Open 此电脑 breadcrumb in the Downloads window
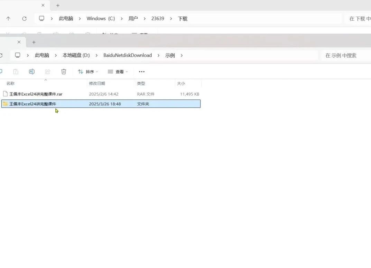The width and height of the screenshot is (371, 268). [66, 18]
